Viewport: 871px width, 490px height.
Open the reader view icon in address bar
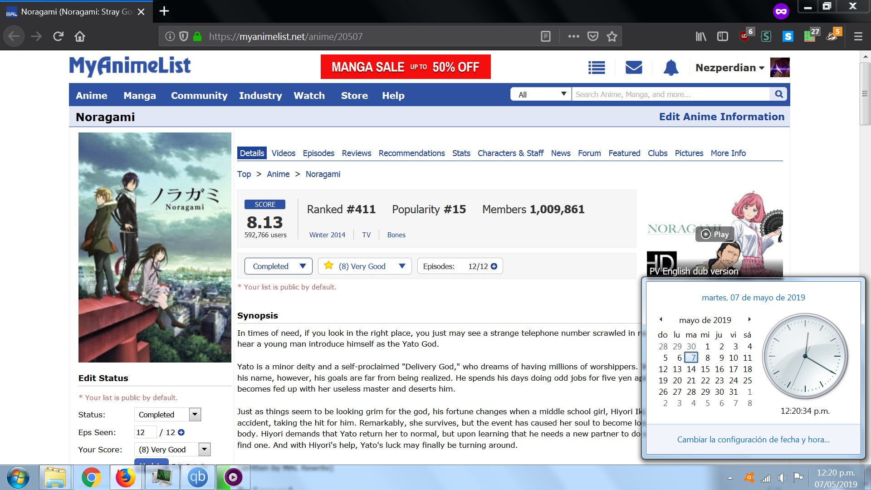pyautogui.click(x=546, y=36)
